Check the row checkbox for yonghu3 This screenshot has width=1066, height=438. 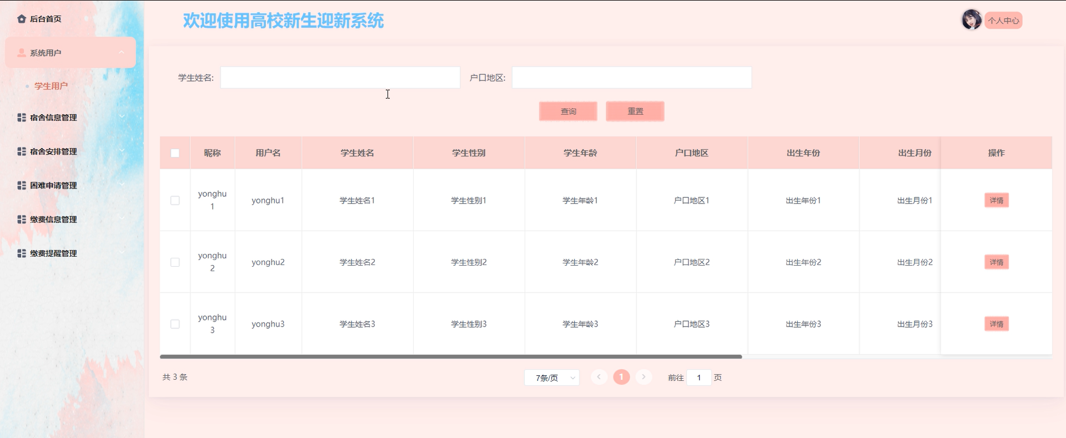pyautogui.click(x=175, y=324)
